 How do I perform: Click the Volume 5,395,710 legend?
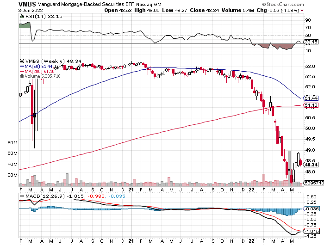pyautogui.click(x=43, y=76)
